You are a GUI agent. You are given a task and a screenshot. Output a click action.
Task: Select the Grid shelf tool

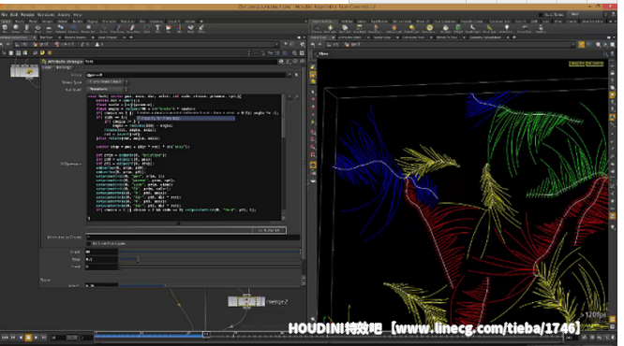(49, 29)
